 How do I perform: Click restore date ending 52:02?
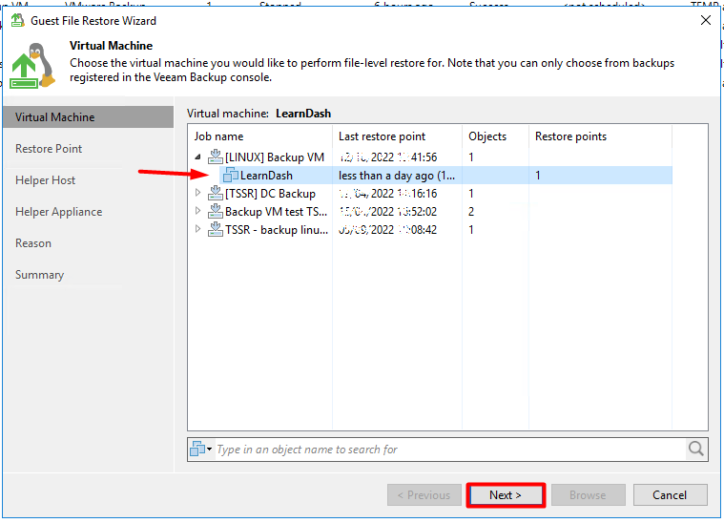tap(388, 212)
